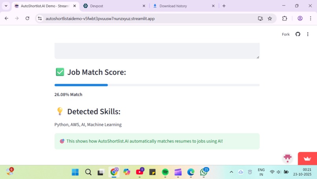Open Wi-Fi network settings tray icon

272,172
